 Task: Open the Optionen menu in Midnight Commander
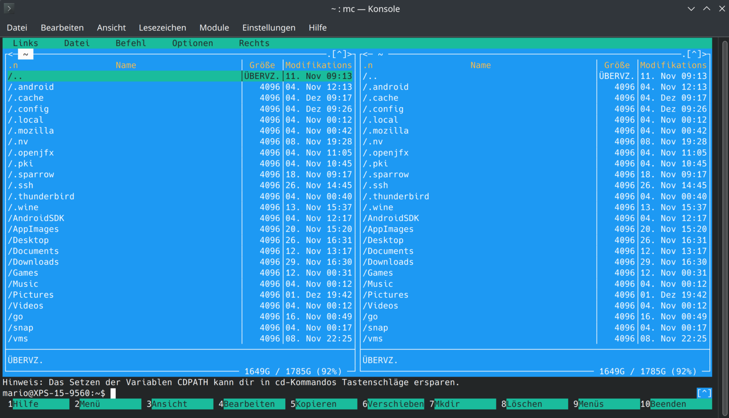[192, 43]
